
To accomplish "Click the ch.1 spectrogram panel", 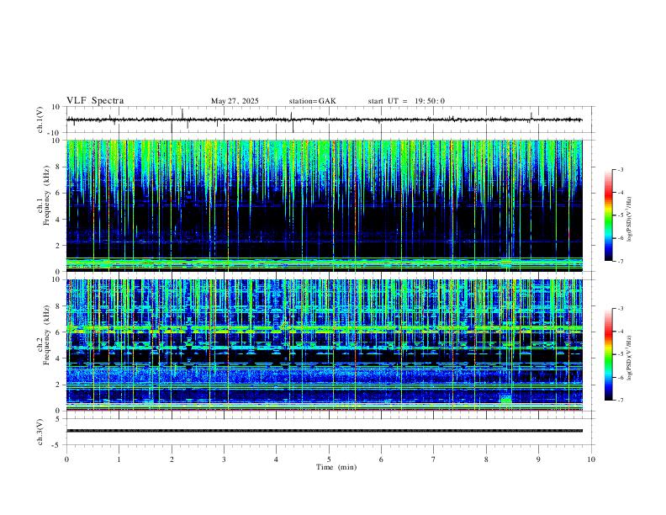I will pos(324,205).
